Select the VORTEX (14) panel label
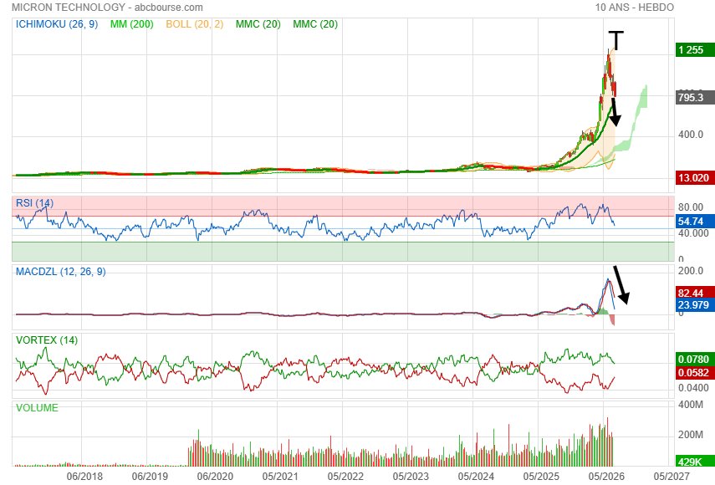Screen dimensions: 715x485 (47, 340)
